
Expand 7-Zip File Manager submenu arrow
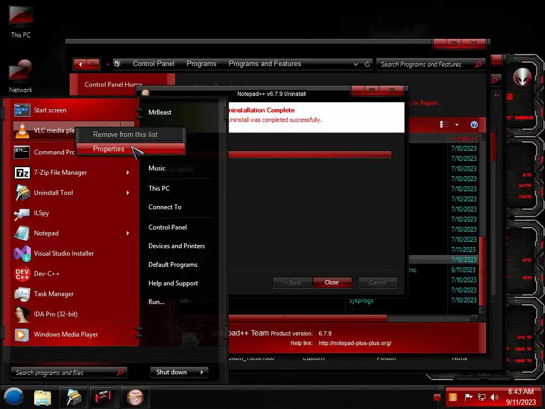click(128, 173)
